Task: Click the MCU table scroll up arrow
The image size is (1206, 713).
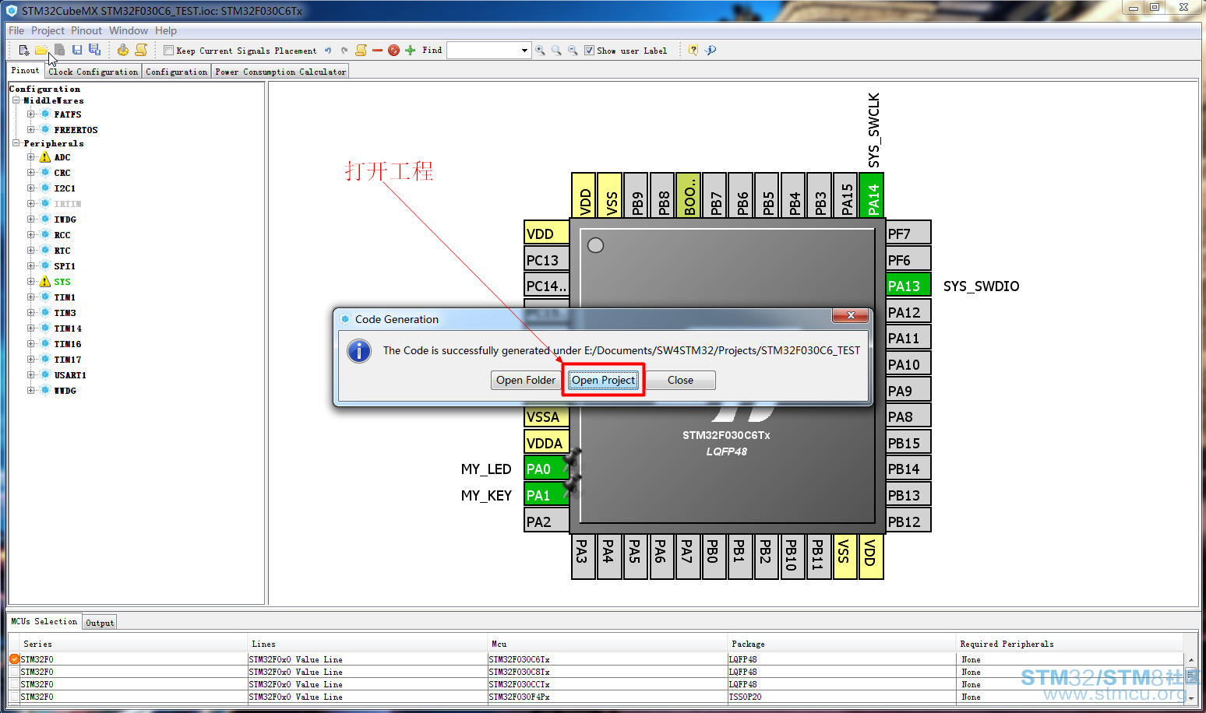Action: click(x=1190, y=660)
